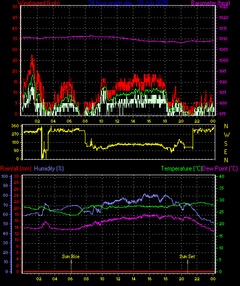Click the 'Humidity (%)' legend label

click(49, 169)
